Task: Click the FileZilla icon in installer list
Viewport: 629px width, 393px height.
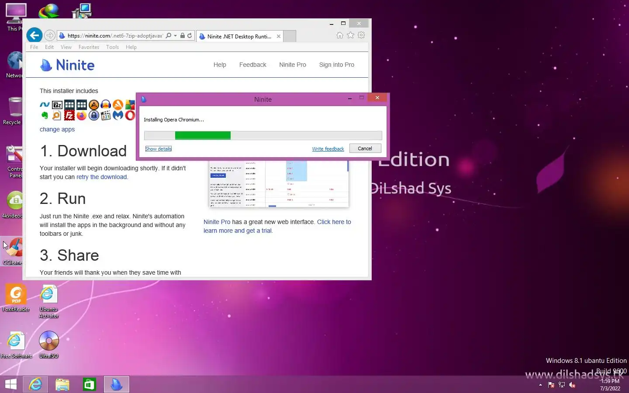Action: point(69,116)
